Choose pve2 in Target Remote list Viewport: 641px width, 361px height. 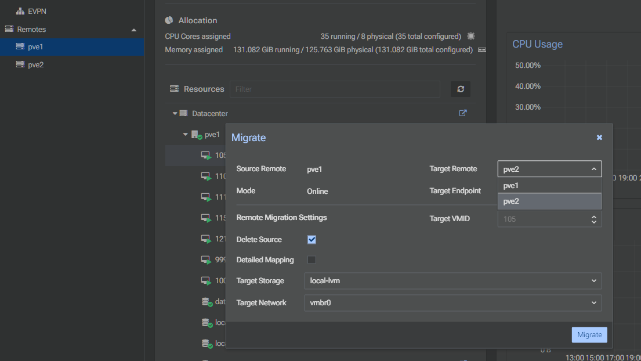pos(549,201)
